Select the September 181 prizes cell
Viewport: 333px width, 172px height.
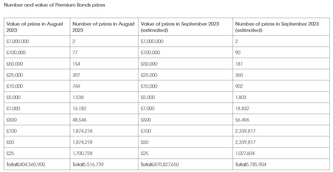[x=281, y=64]
